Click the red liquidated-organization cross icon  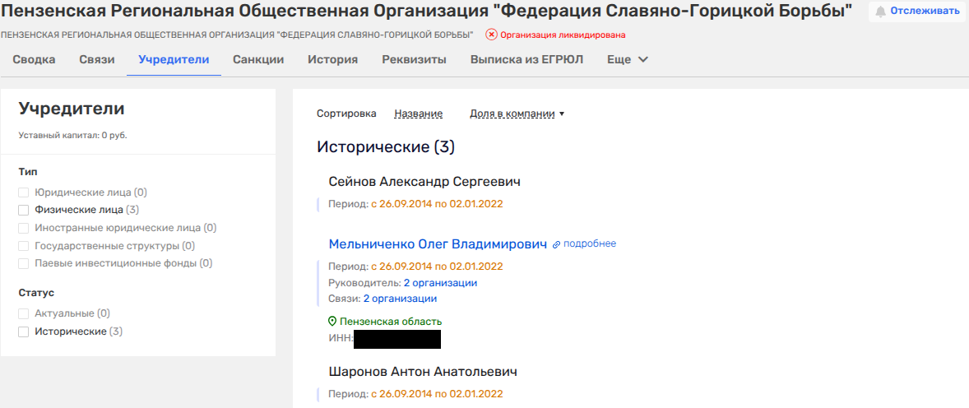point(491,35)
